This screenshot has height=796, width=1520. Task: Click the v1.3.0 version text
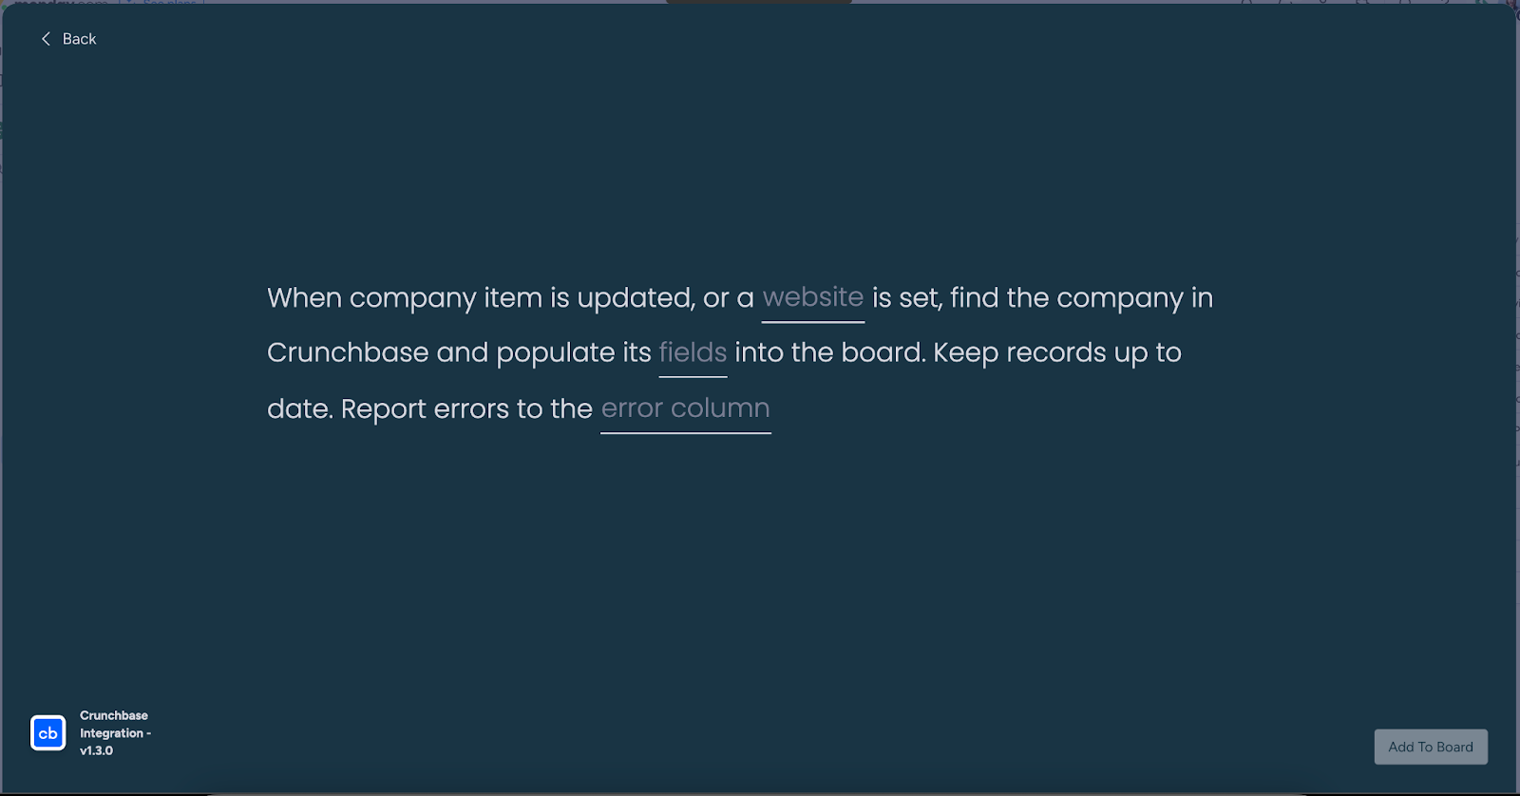point(96,750)
